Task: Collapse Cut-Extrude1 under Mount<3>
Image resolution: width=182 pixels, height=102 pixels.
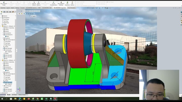Action: pyautogui.click(x=3, y=50)
